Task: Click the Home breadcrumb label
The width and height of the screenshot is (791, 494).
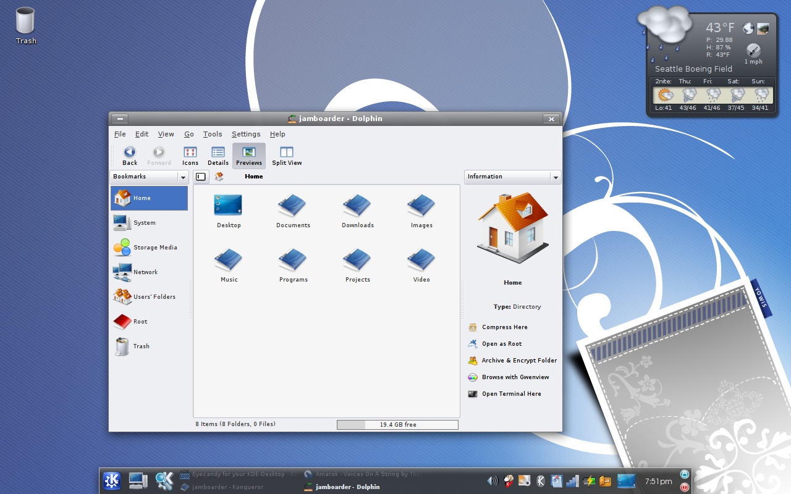Action: click(x=253, y=177)
